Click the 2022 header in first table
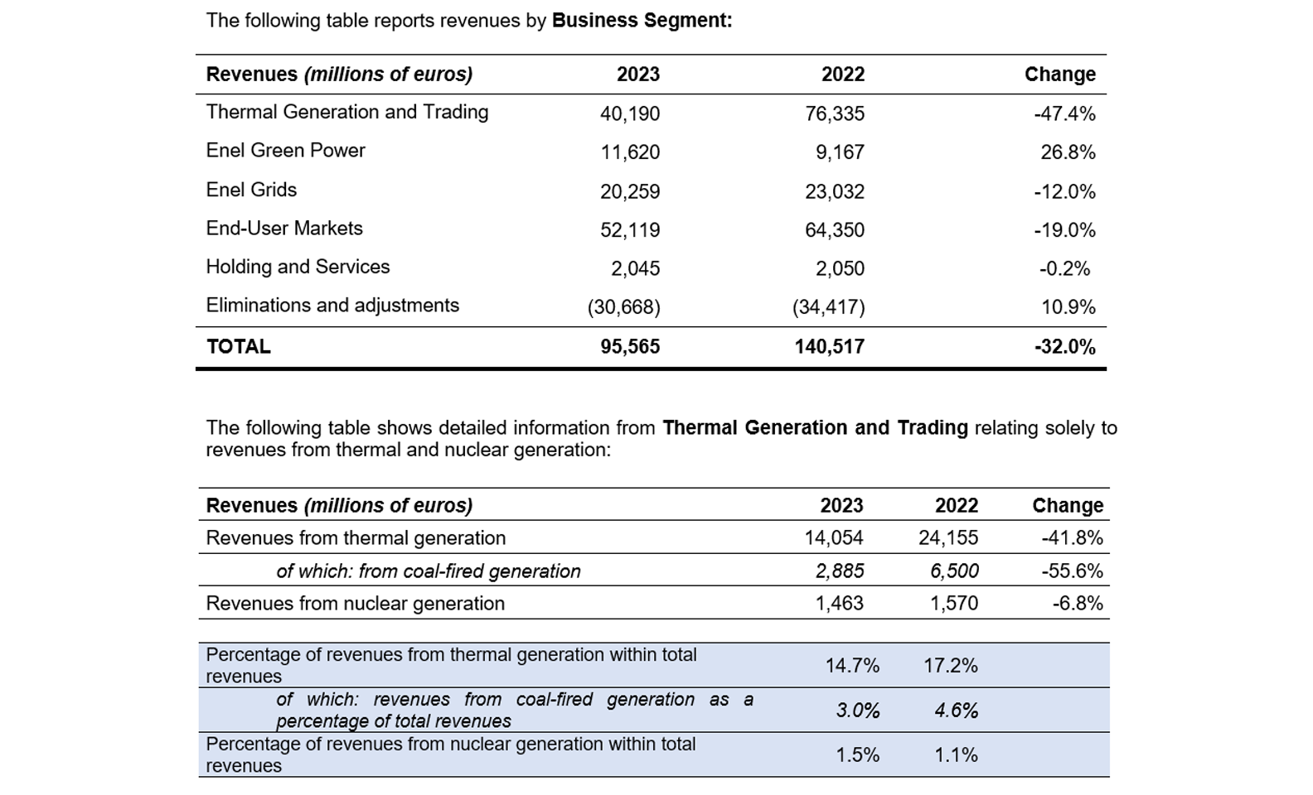 (843, 74)
